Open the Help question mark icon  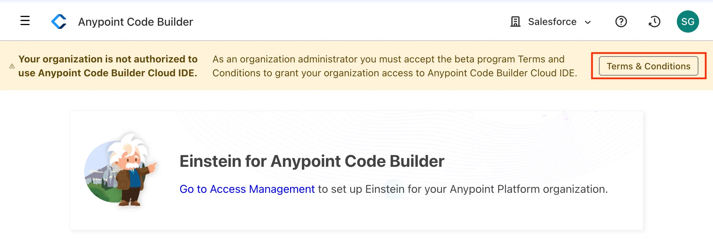tap(621, 22)
